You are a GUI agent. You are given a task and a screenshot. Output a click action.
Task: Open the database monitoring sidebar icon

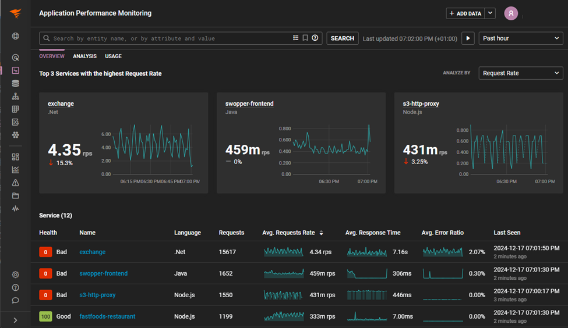coord(15,84)
